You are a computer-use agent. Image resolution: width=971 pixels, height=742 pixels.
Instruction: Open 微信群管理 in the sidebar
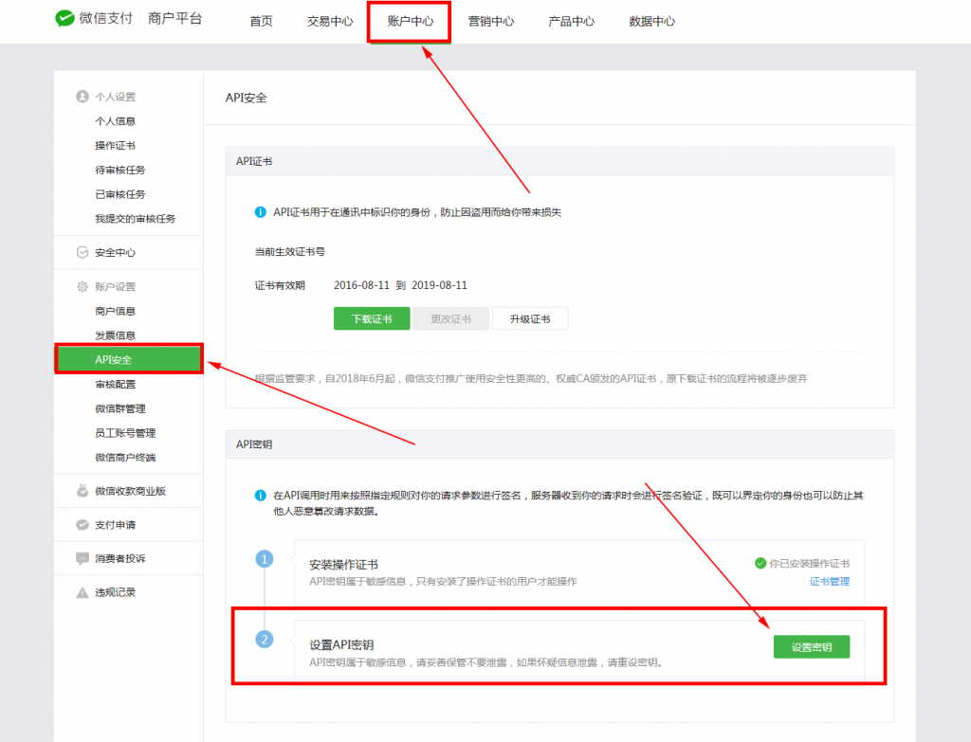click(120, 408)
